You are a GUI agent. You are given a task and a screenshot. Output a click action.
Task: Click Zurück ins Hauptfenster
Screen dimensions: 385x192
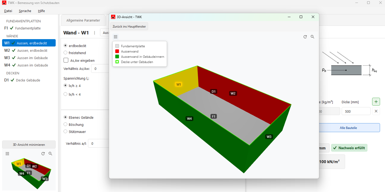tap(129, 26)
